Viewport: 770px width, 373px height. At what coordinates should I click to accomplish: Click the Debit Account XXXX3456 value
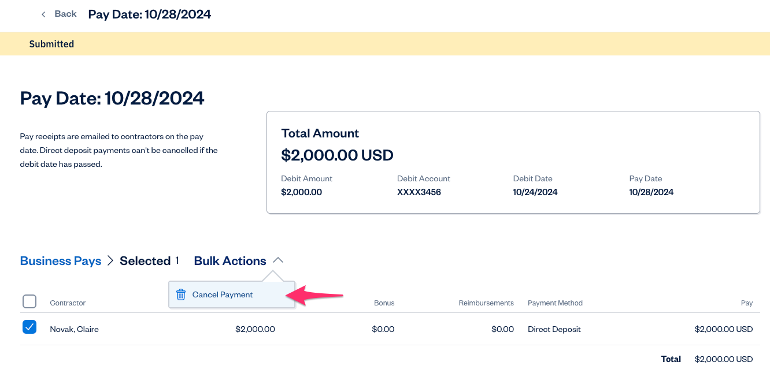pyautogui.click(x=419, y=192)
